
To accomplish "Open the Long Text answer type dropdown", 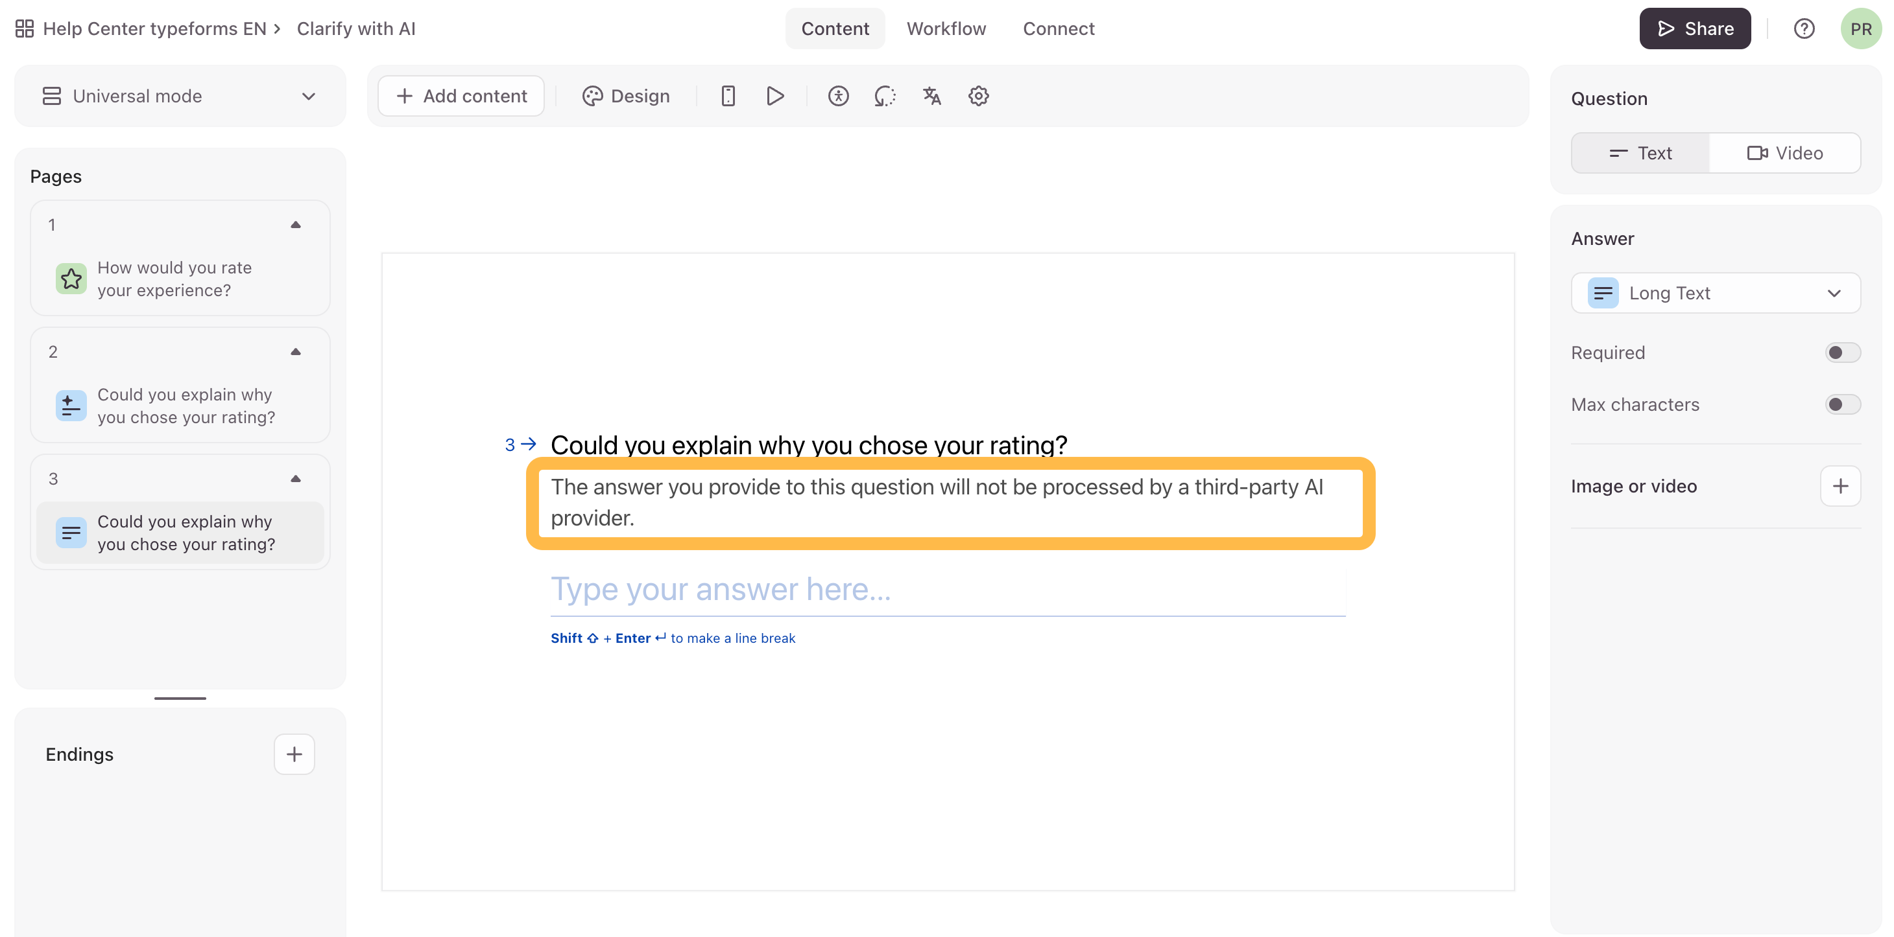I will (x=1716, y=293).
